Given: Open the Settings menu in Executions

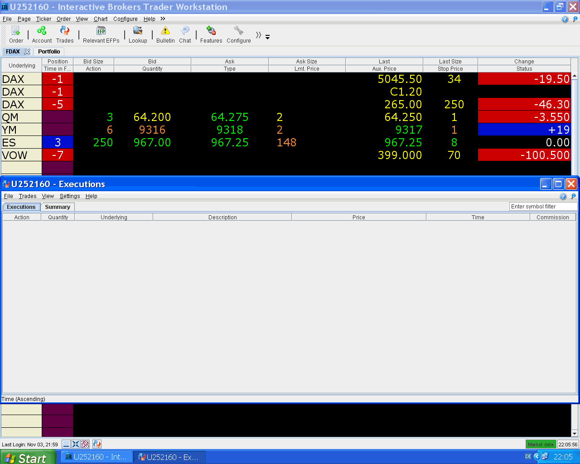Looking at the screenshot, I should (x=70, y=196).
